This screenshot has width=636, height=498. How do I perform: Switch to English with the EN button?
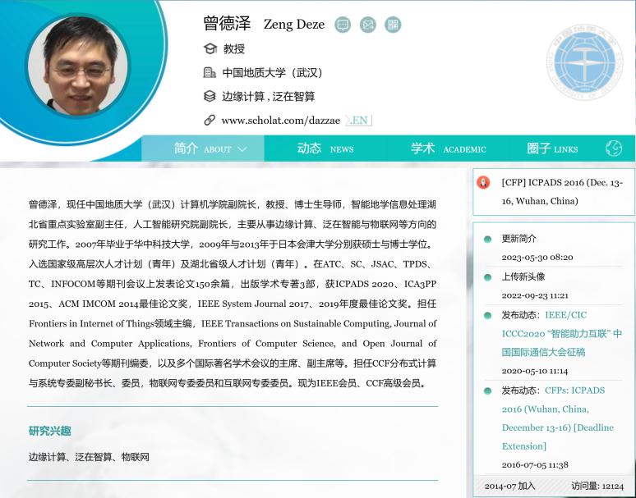click(x=359, y=120)
